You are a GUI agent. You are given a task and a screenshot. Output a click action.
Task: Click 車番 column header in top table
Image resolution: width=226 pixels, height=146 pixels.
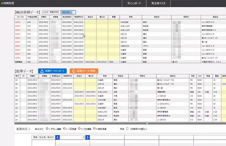(114, 17)
